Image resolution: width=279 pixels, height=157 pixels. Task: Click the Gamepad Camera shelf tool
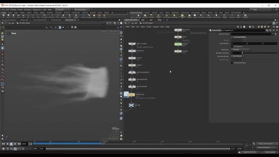tap(245, 16)
